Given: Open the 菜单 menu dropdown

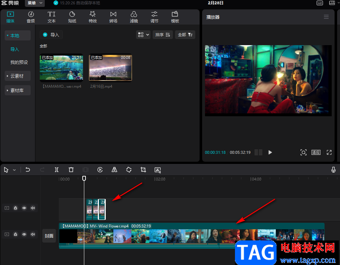Looking at the screenshot, I should pos(35,3).
